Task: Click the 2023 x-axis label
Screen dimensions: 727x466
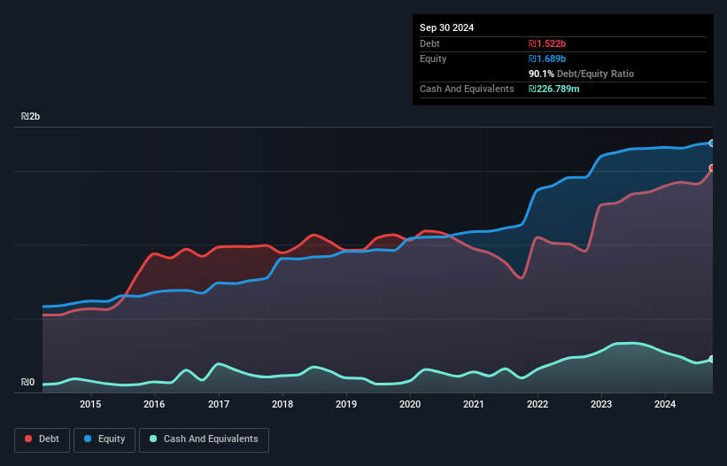Action: 601,404
